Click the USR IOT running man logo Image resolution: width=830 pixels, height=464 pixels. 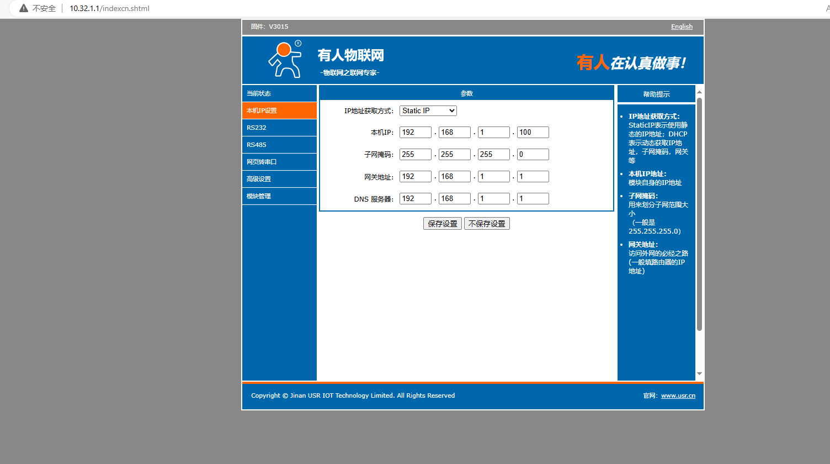[285, 60]
